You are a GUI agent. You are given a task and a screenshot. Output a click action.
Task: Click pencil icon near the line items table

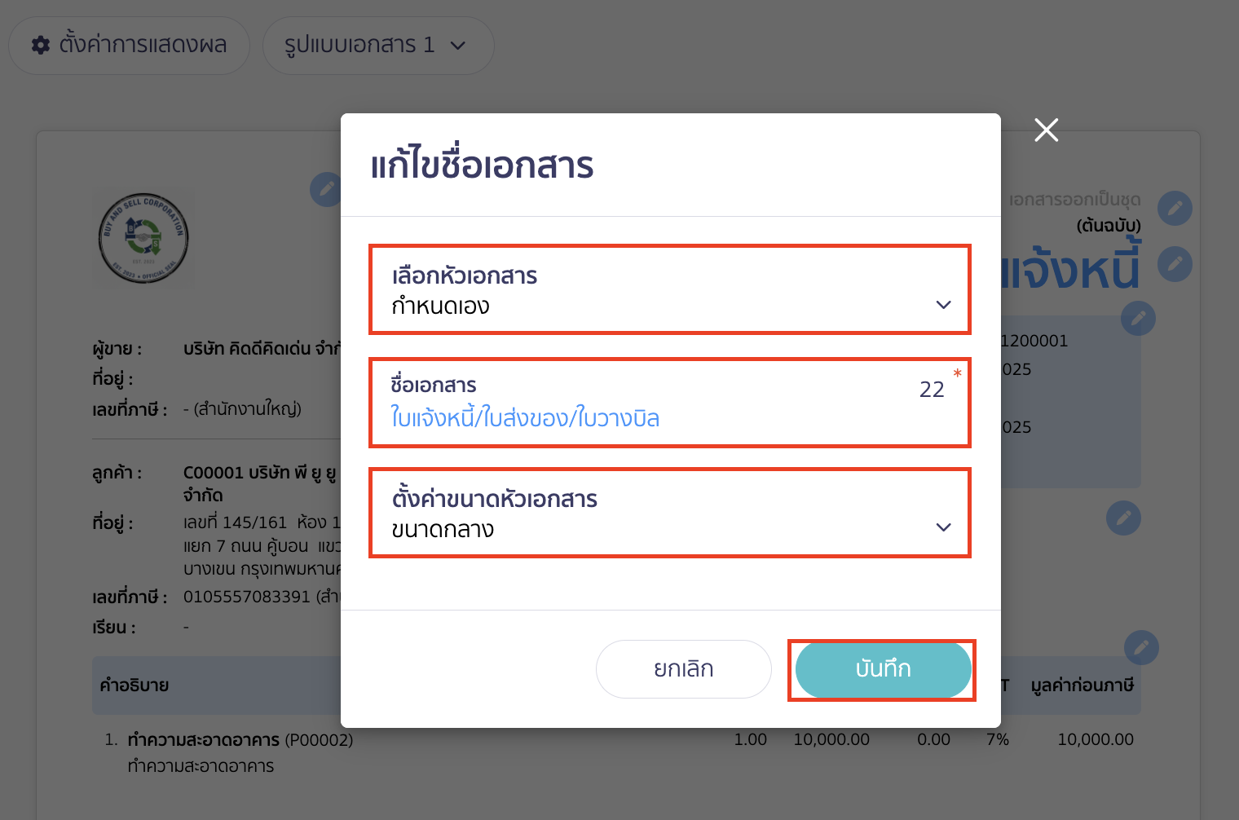1141,647
